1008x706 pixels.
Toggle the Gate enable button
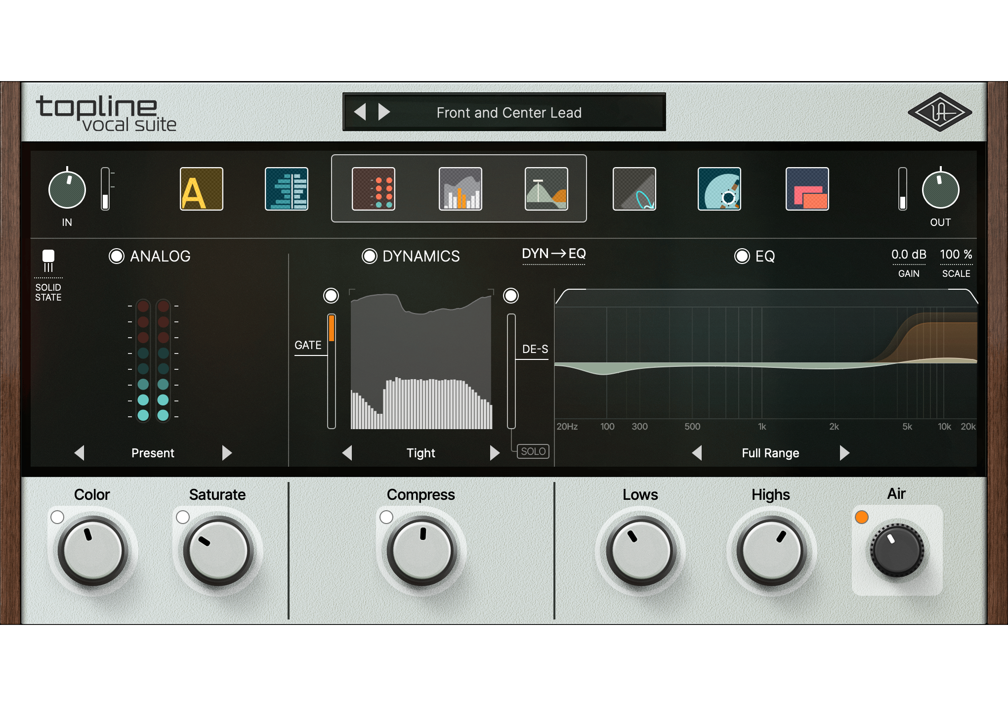coord(331,296)
